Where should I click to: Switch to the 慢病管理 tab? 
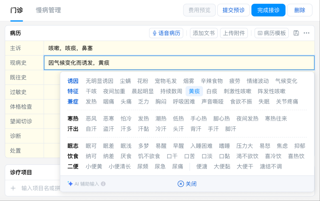point(48,10)
